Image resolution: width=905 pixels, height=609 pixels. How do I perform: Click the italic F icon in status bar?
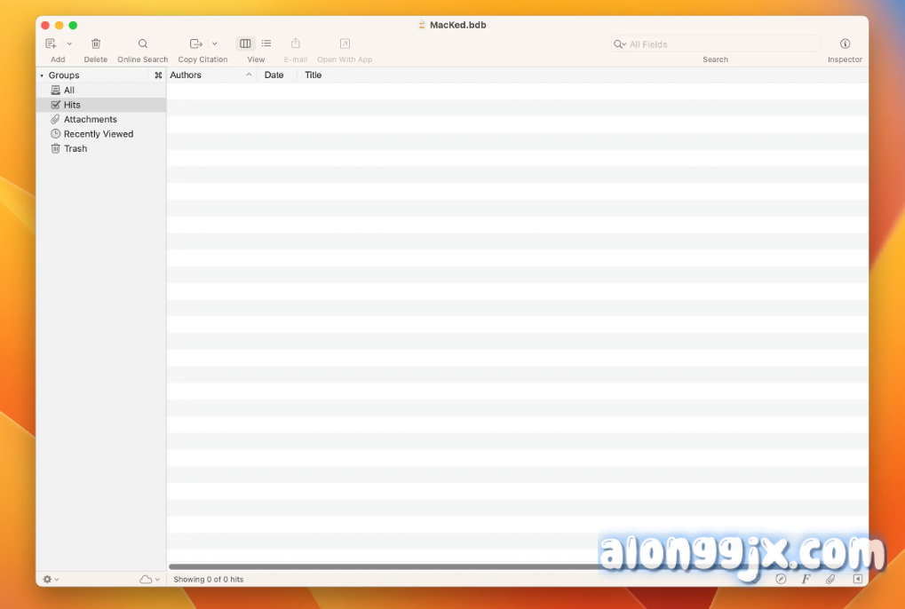[x=806, y=579]
